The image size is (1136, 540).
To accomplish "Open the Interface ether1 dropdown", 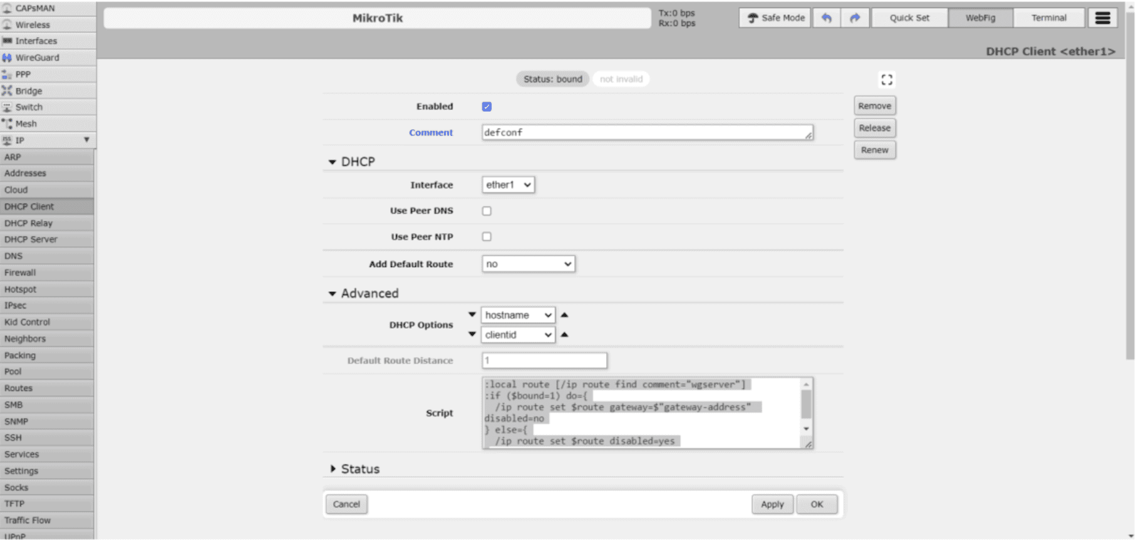I will [508, 185].
